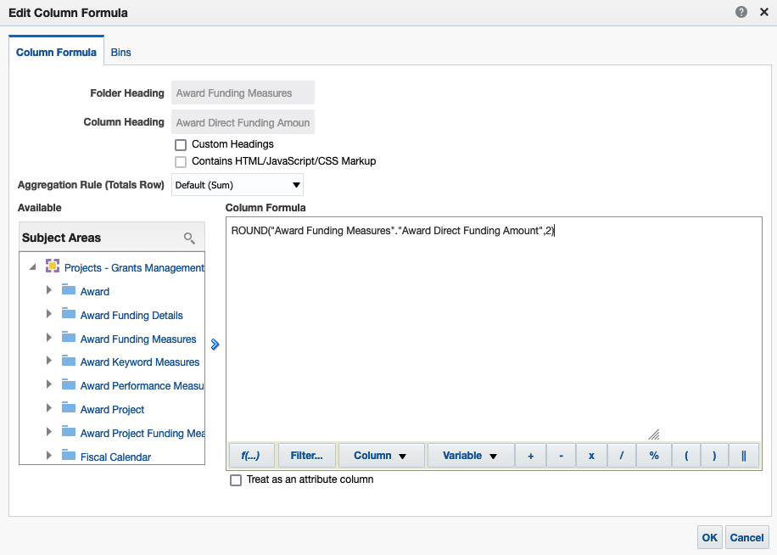The image size is (777, 555).
Task: Toggle Contains HTML/JavaScript/CSS Markup checkbox
Action: tap(181, 162)
